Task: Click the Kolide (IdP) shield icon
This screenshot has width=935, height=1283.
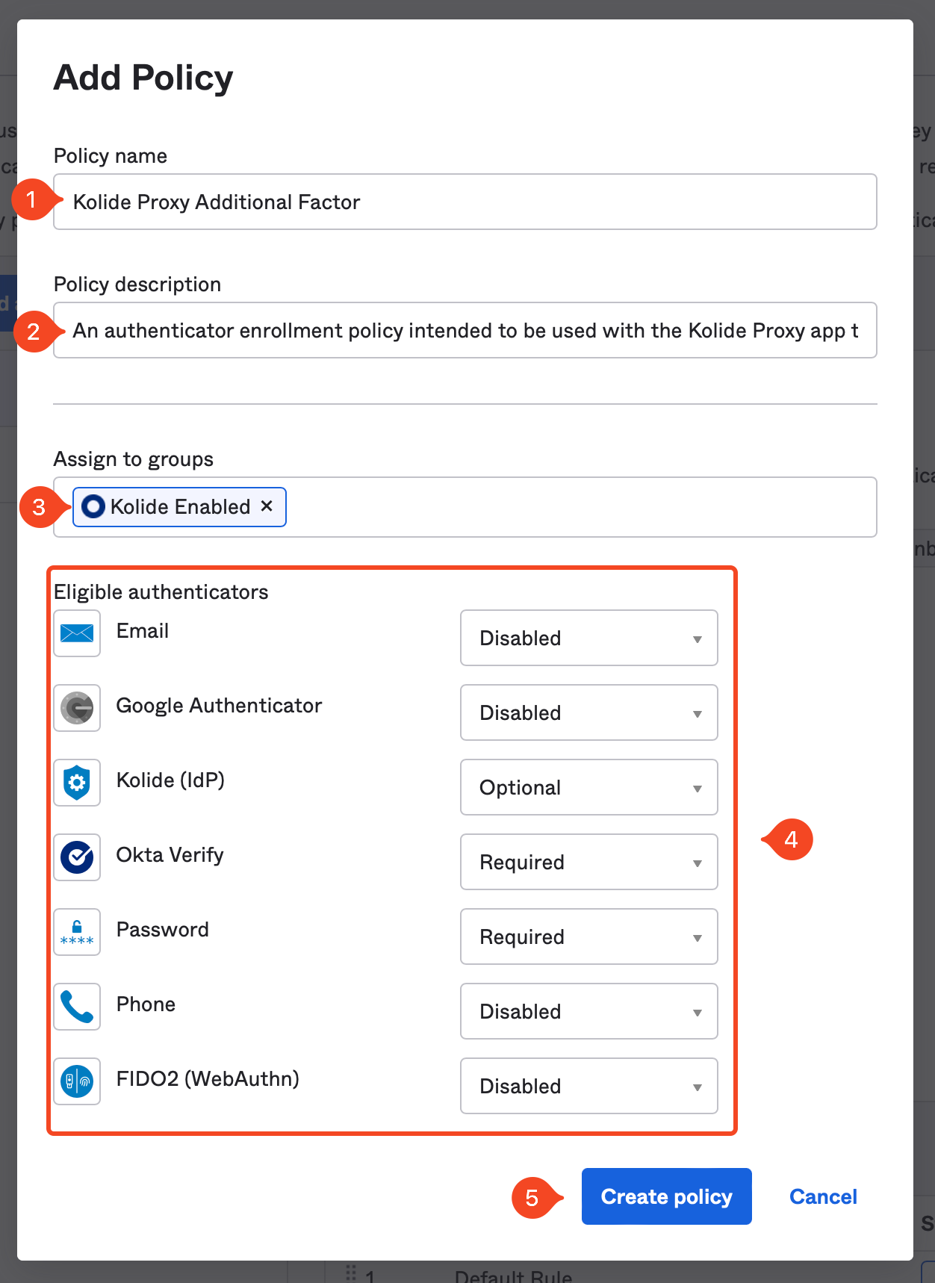Action: 77,783
